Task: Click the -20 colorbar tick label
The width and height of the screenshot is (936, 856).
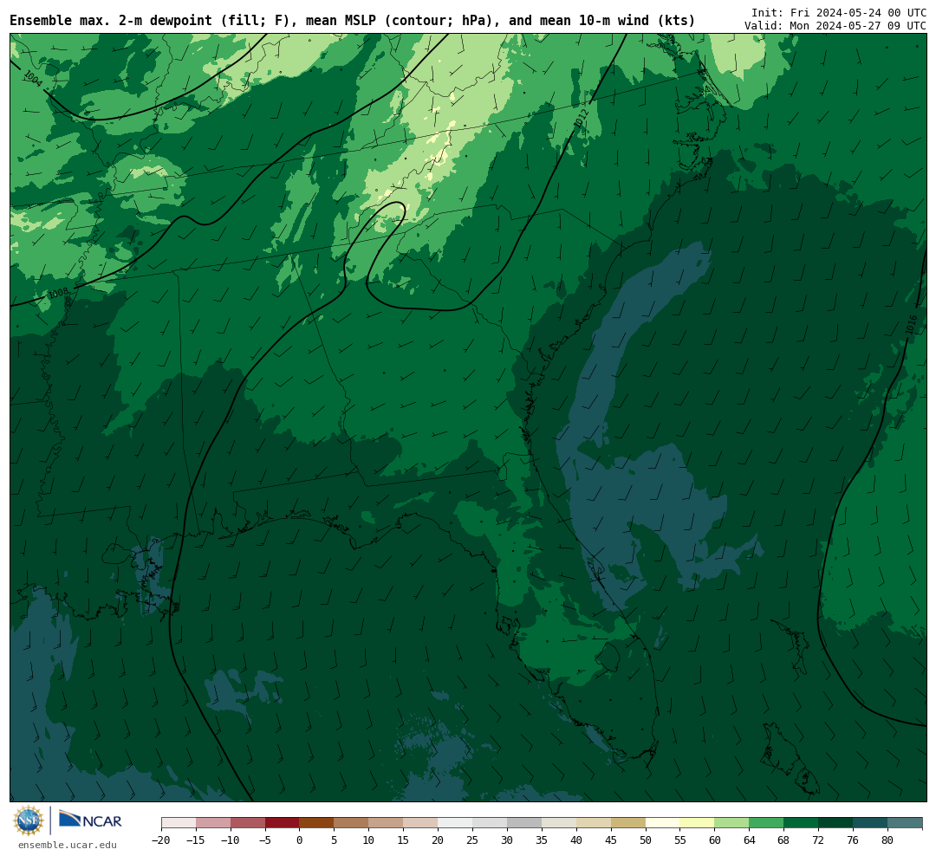Action: [x=161, y=840]
